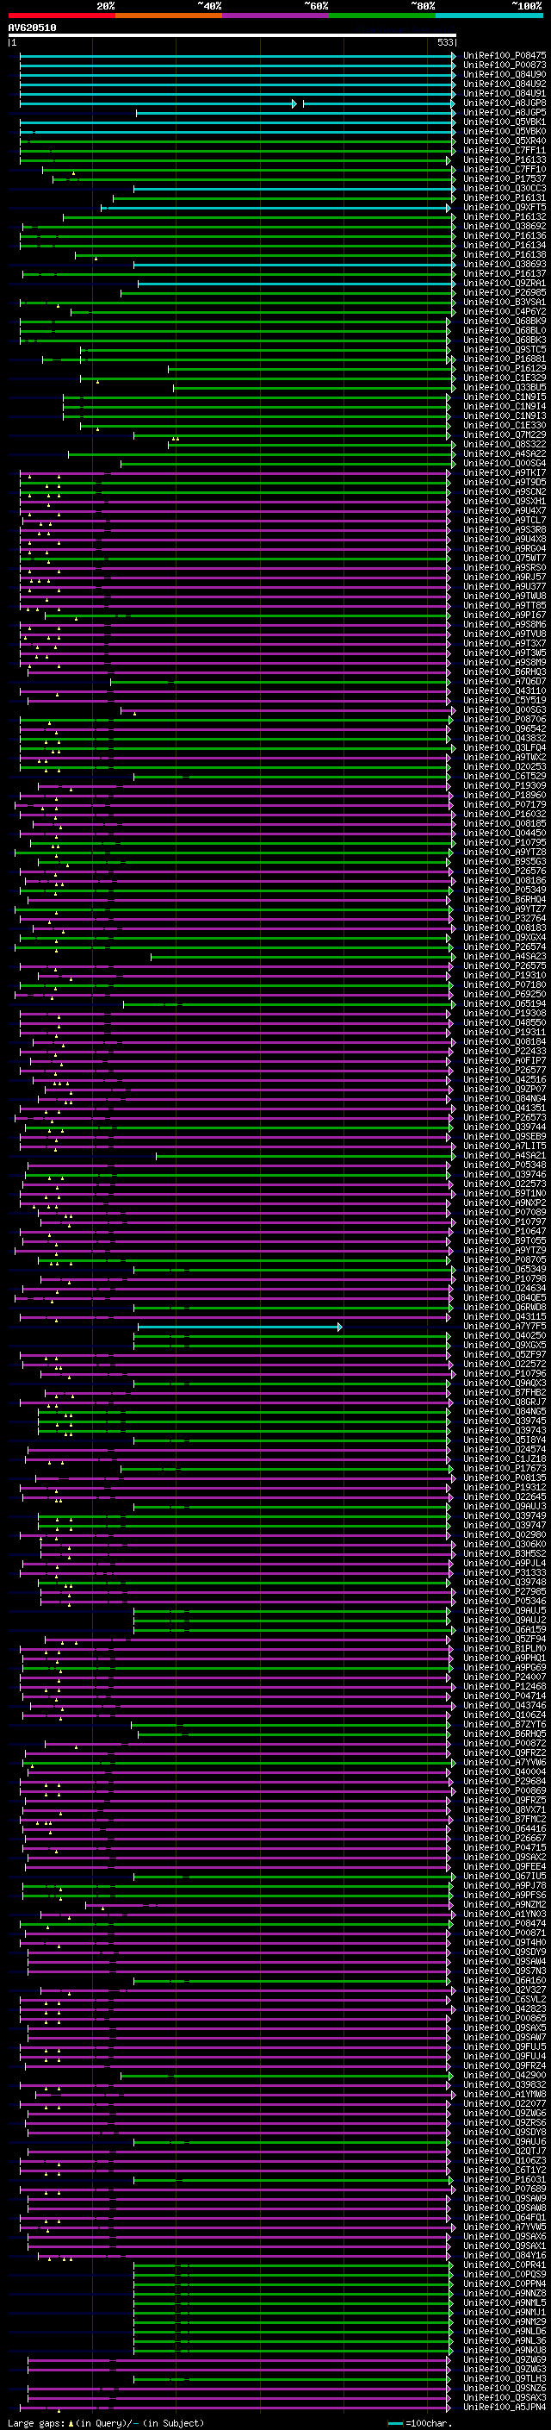Click hit label UniRef100_P10795
Viewport: 551px width, 2430px height.
tap(505, 842)
